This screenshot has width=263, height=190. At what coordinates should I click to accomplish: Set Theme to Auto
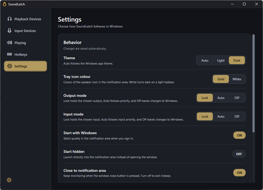tap(204, 60)
